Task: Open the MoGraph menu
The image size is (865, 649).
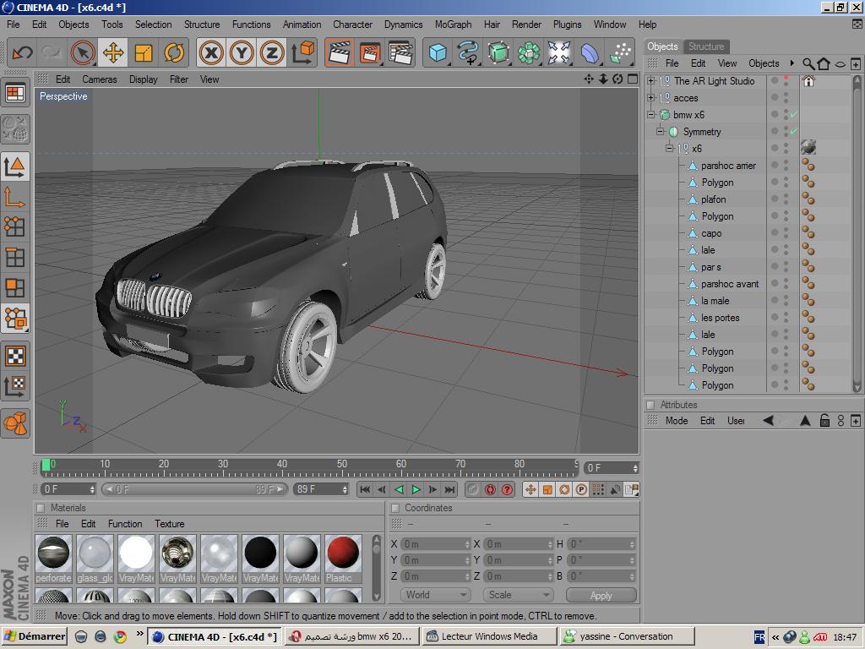Action: [453, 25]
